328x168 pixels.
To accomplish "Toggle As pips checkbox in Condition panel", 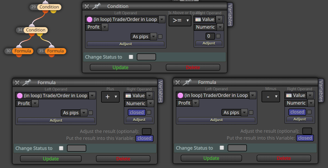I will 160,37.
